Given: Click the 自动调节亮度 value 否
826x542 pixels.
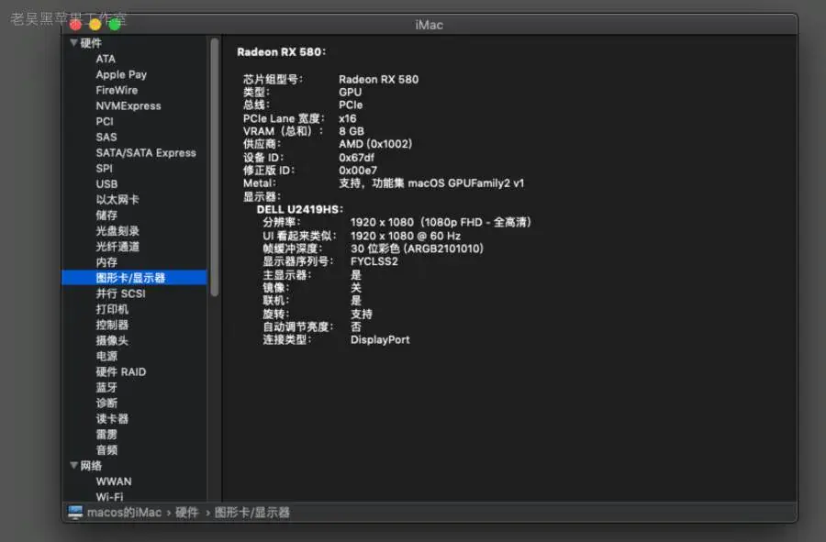Looking at the screenshot, I should click(356, 326).
